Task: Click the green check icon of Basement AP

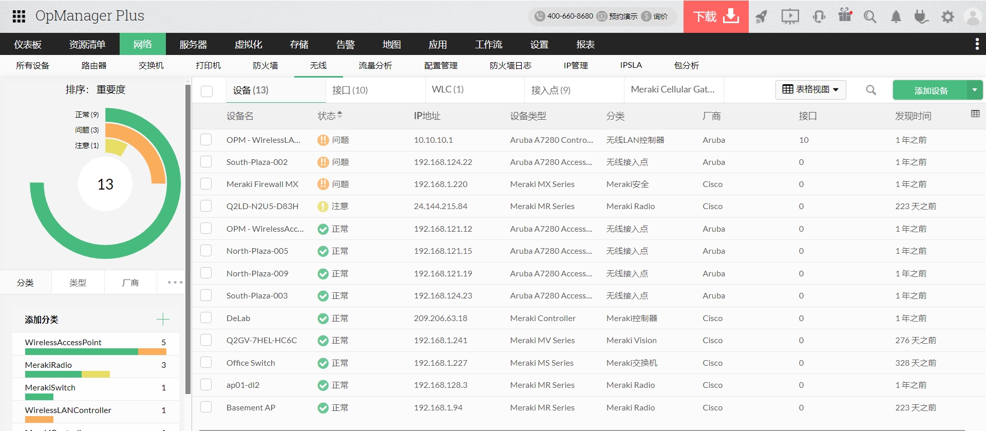Action: click(323, 408)
